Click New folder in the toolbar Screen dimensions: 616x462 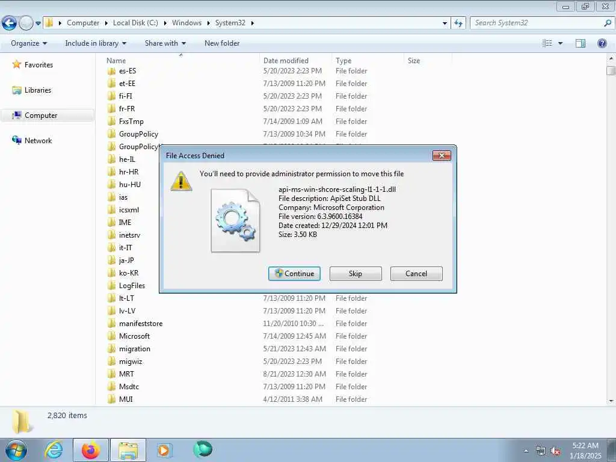click(222, 43)
